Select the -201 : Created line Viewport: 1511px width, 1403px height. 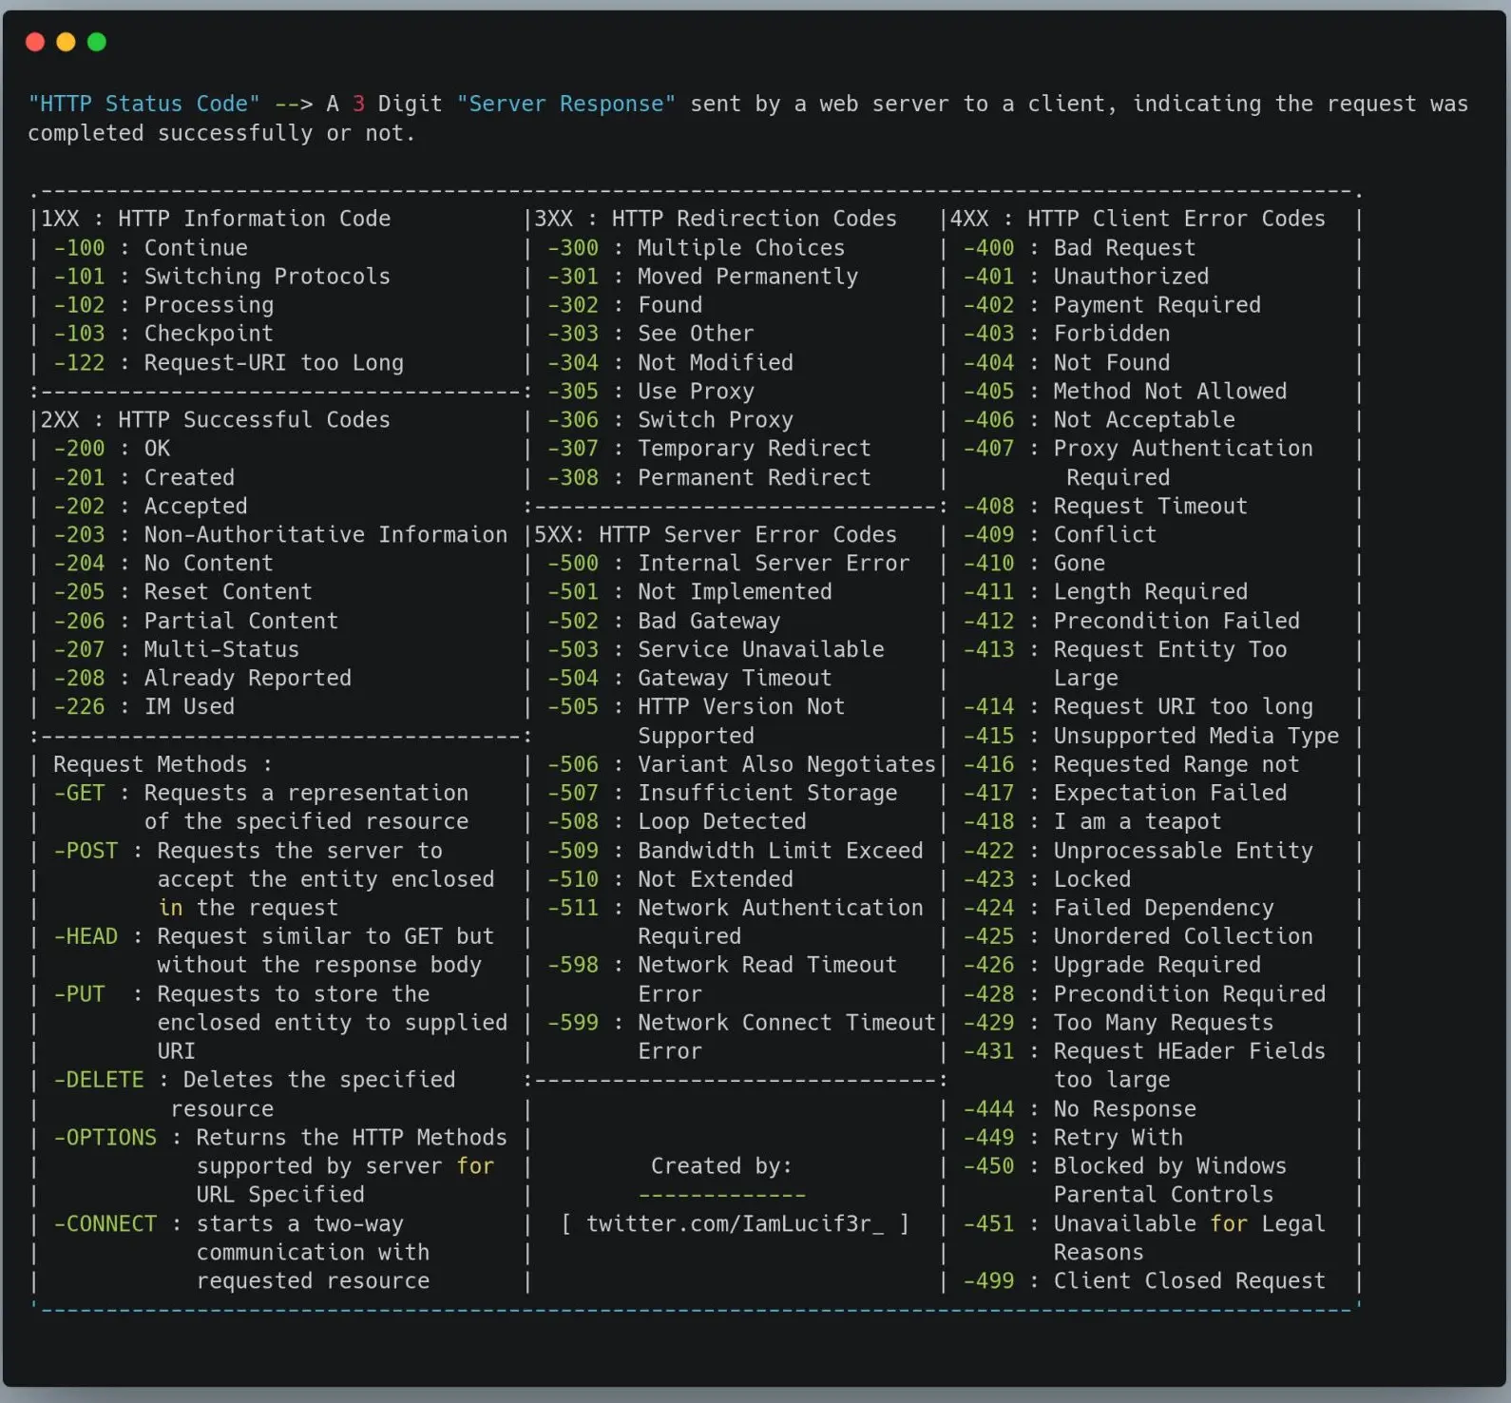point(143,477)
